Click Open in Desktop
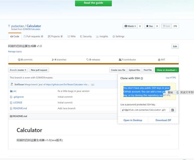This screenshot has height=160, width=194. [133, 120]
